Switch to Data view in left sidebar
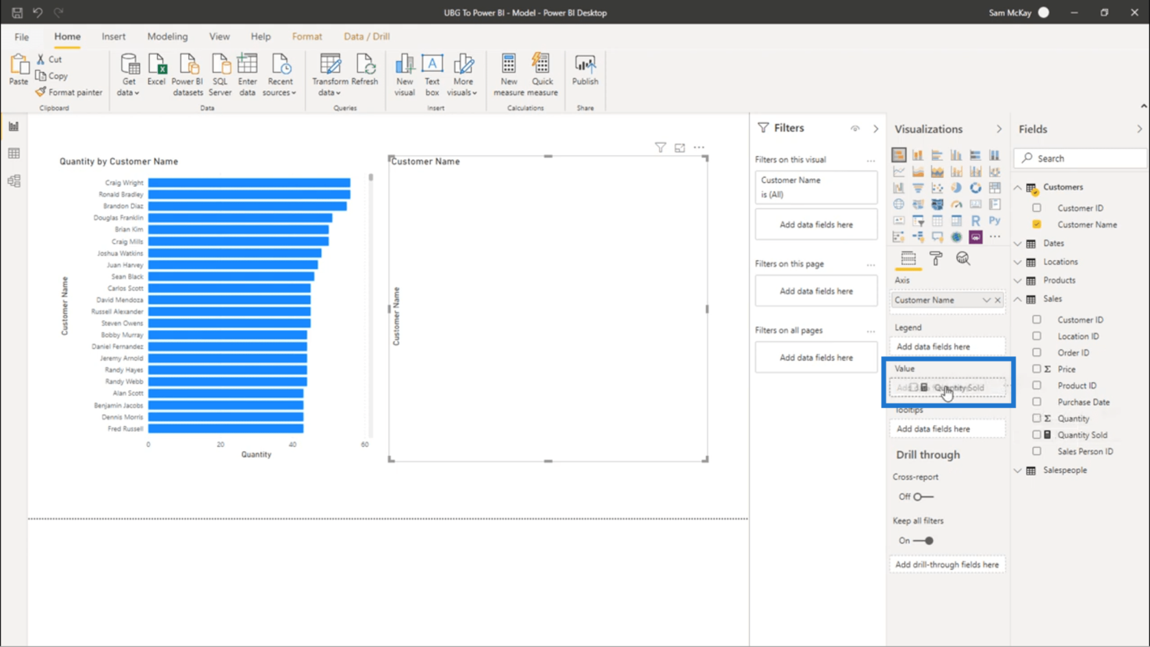 [14, 153]
